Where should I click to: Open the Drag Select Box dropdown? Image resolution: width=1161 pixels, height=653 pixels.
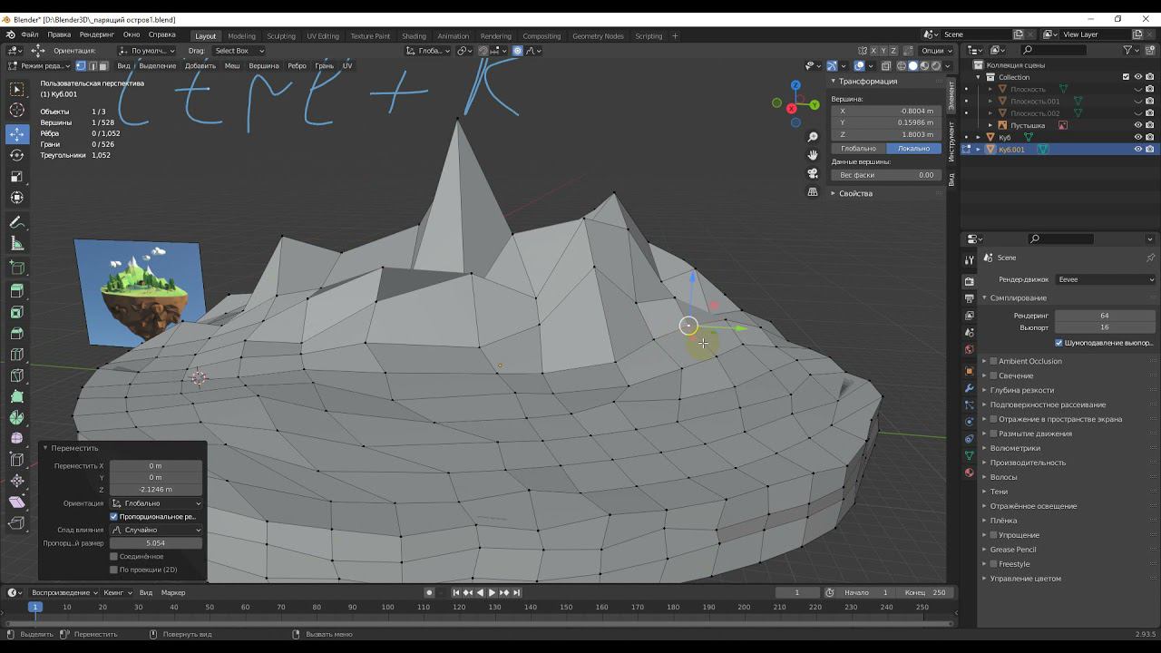coord(239,51)
